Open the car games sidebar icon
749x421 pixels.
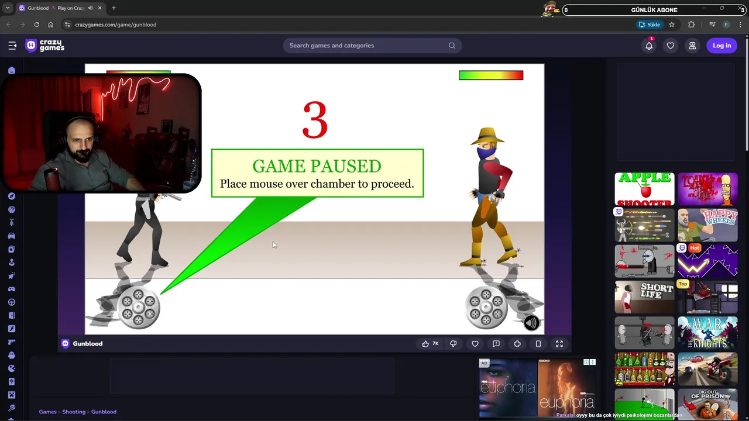12,236
